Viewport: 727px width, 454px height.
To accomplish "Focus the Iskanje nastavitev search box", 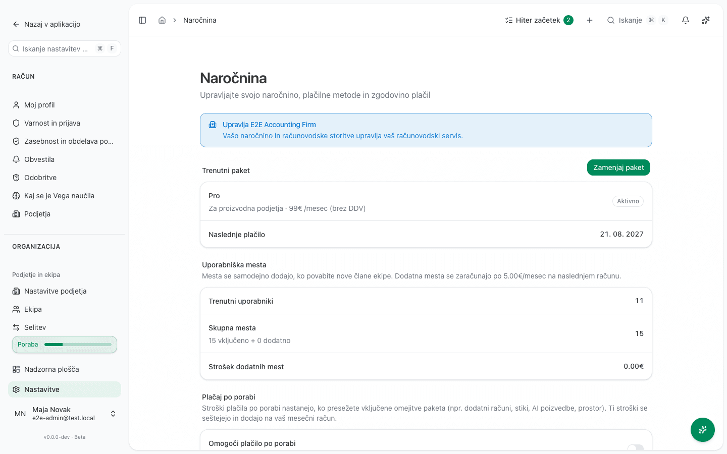I will tap(65, 48).
